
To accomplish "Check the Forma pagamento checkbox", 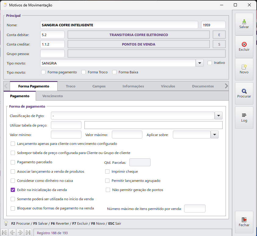I will [x=43, y=72].
